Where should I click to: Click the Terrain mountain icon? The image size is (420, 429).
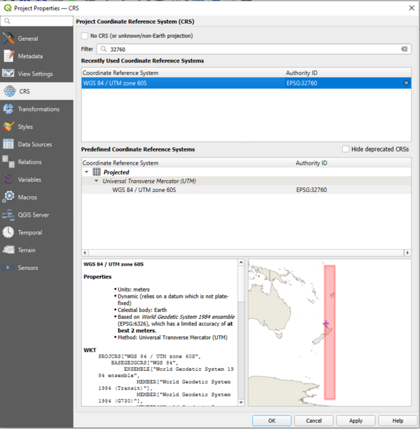click(8, 250)
